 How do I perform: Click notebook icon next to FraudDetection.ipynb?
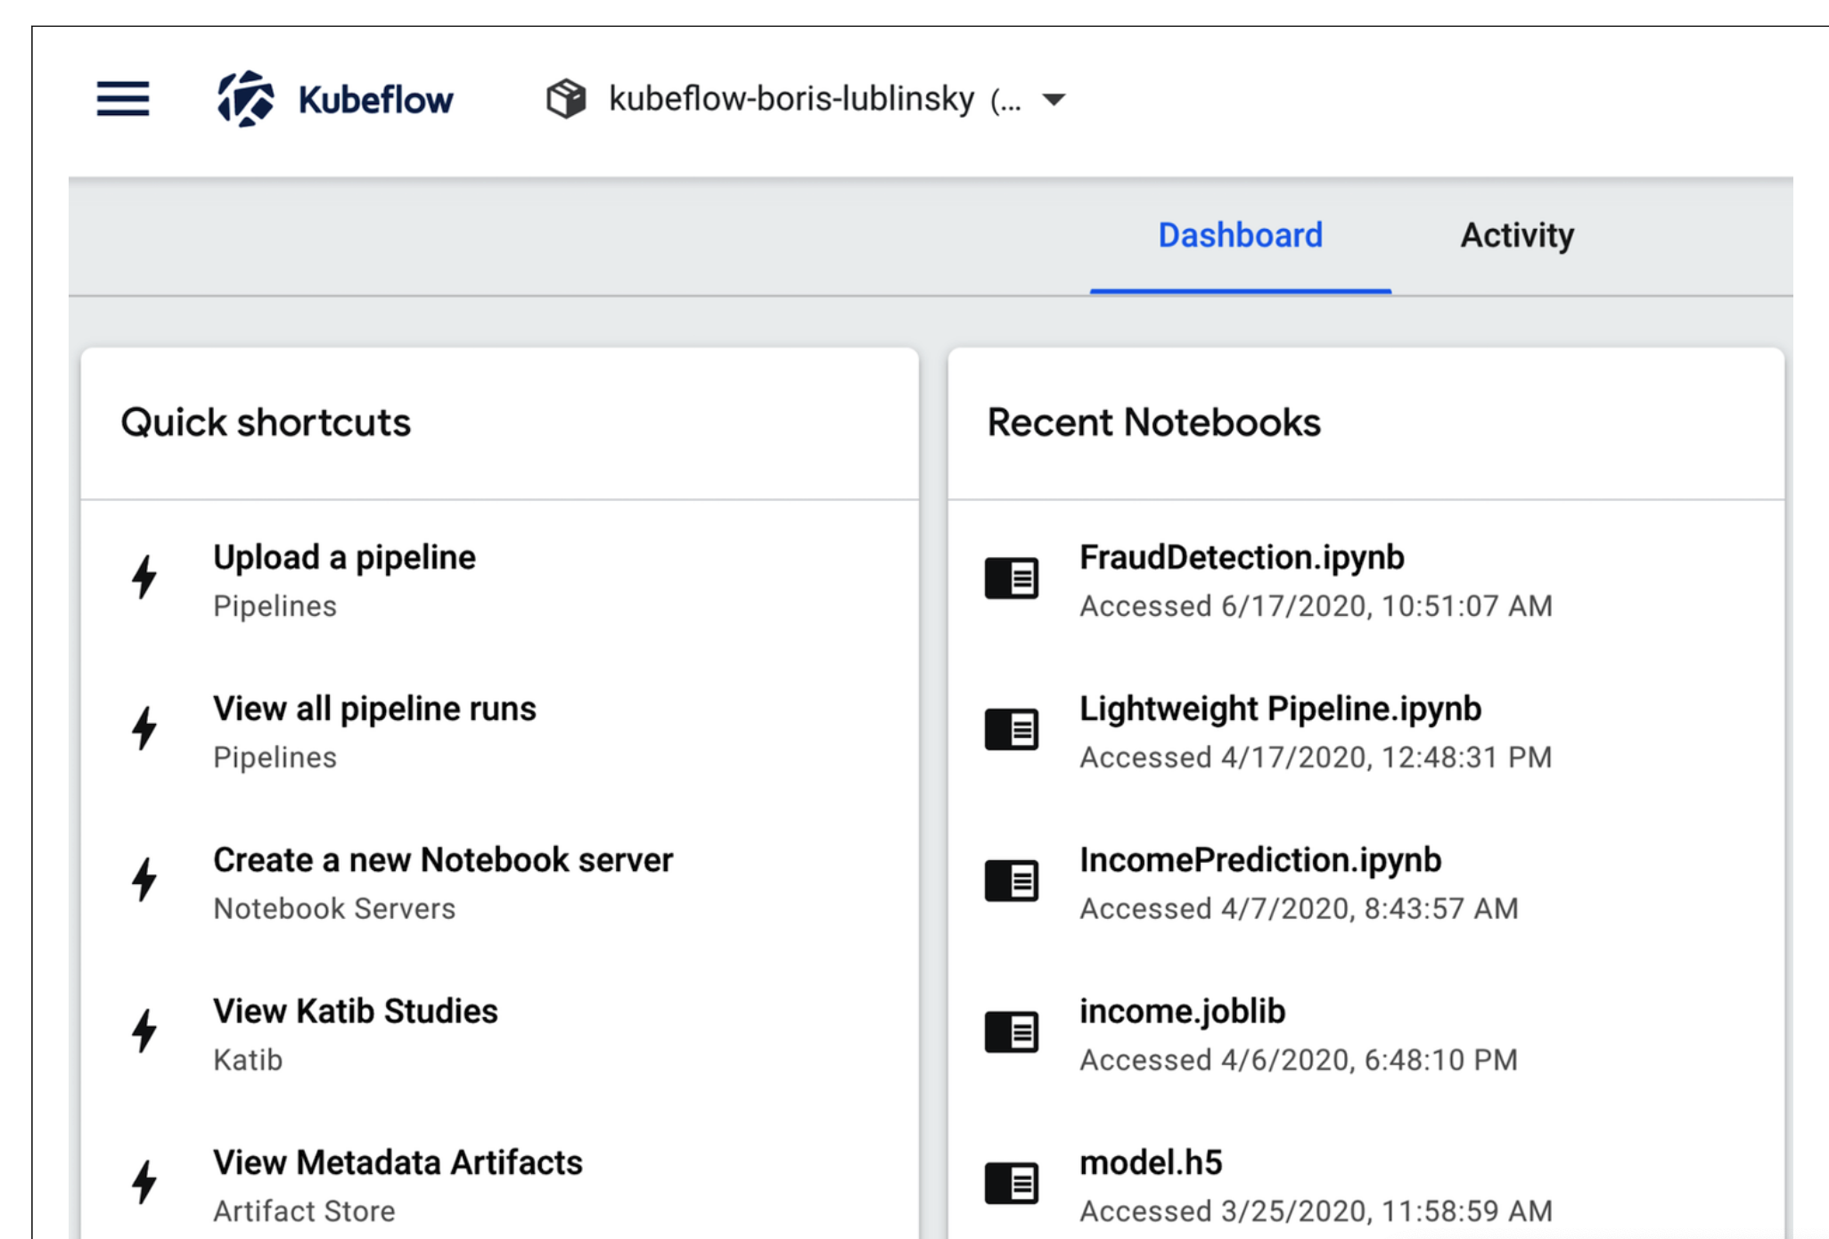pos(1012,578)
